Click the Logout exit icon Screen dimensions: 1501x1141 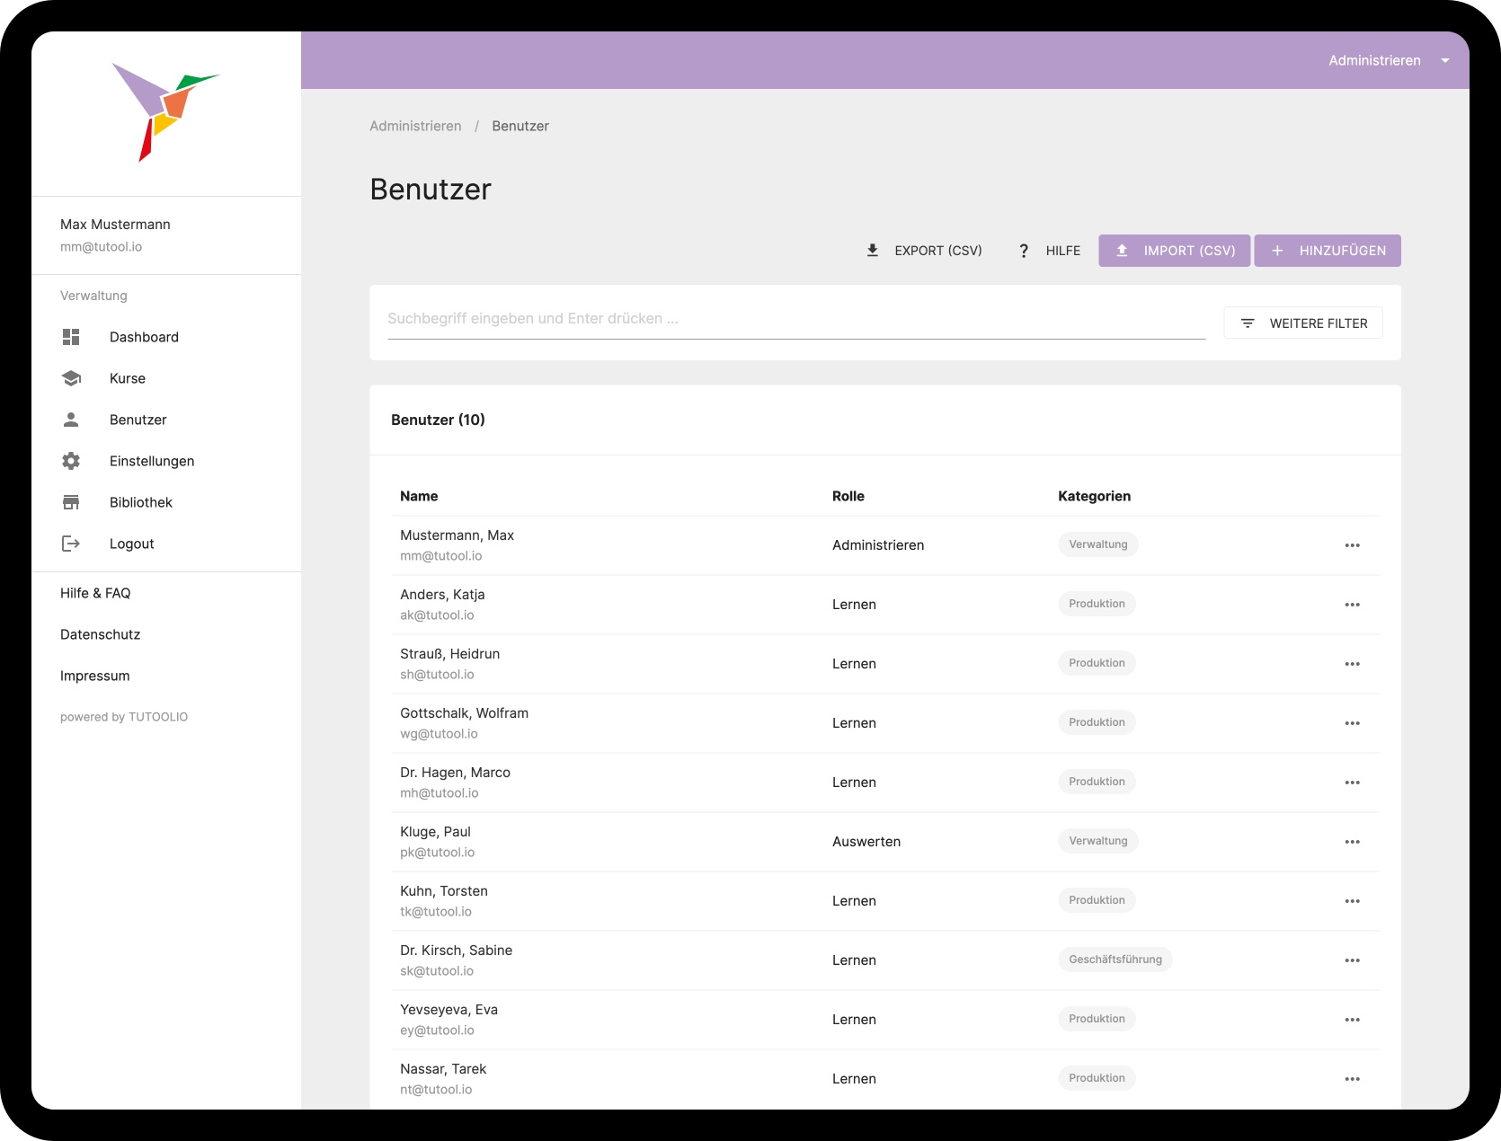[71, 544]
